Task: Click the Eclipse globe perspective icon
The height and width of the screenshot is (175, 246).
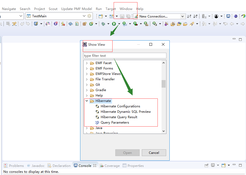Action: 236,16
